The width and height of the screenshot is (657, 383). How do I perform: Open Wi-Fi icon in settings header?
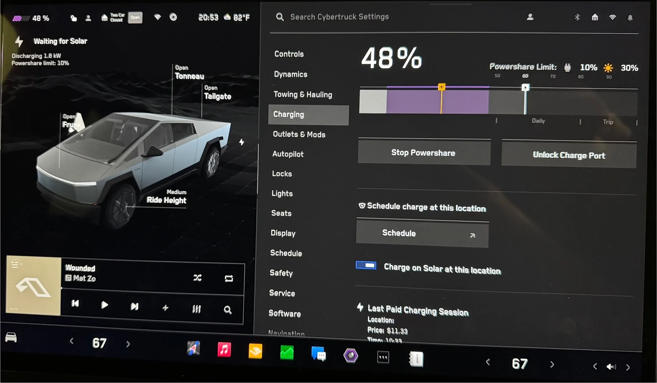612,17
